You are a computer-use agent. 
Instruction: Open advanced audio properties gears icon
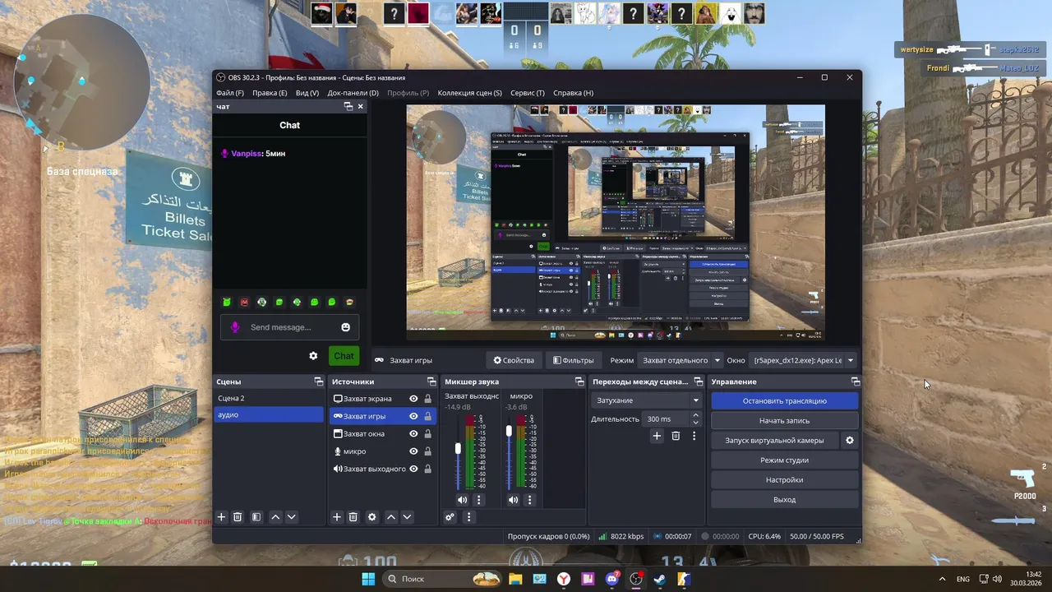click(450, 517)
